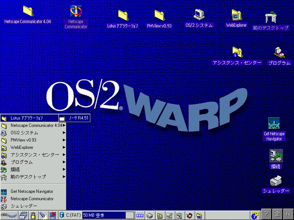The image size is (294, 220).
Task: Click the C:(FAT) drive label
Action: (73, 215)
